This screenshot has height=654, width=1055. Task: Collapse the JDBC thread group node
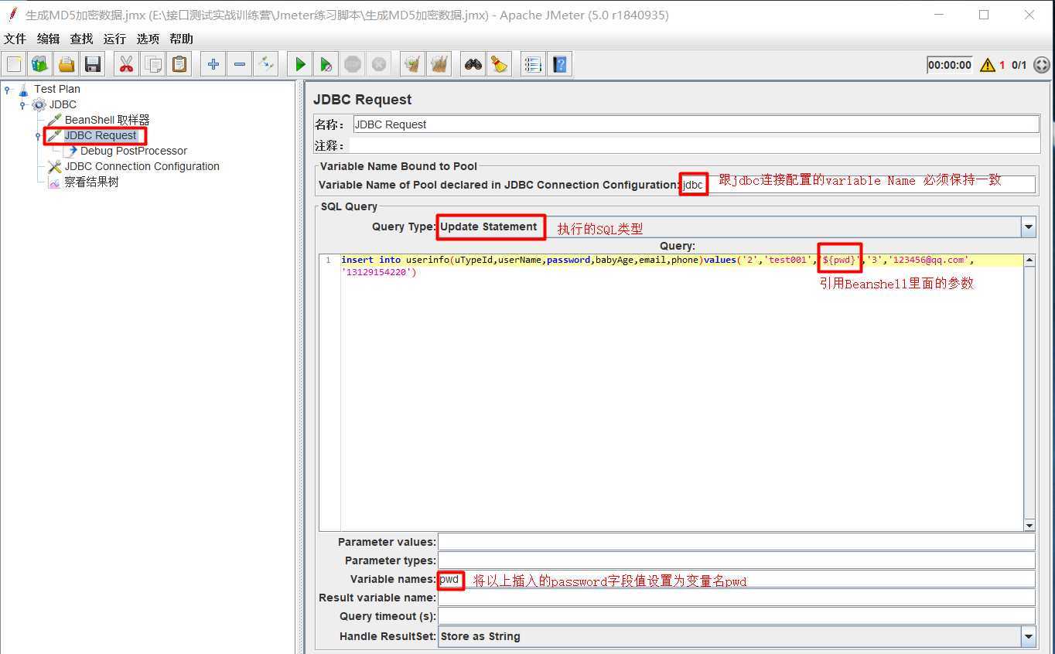pos(23,105)
